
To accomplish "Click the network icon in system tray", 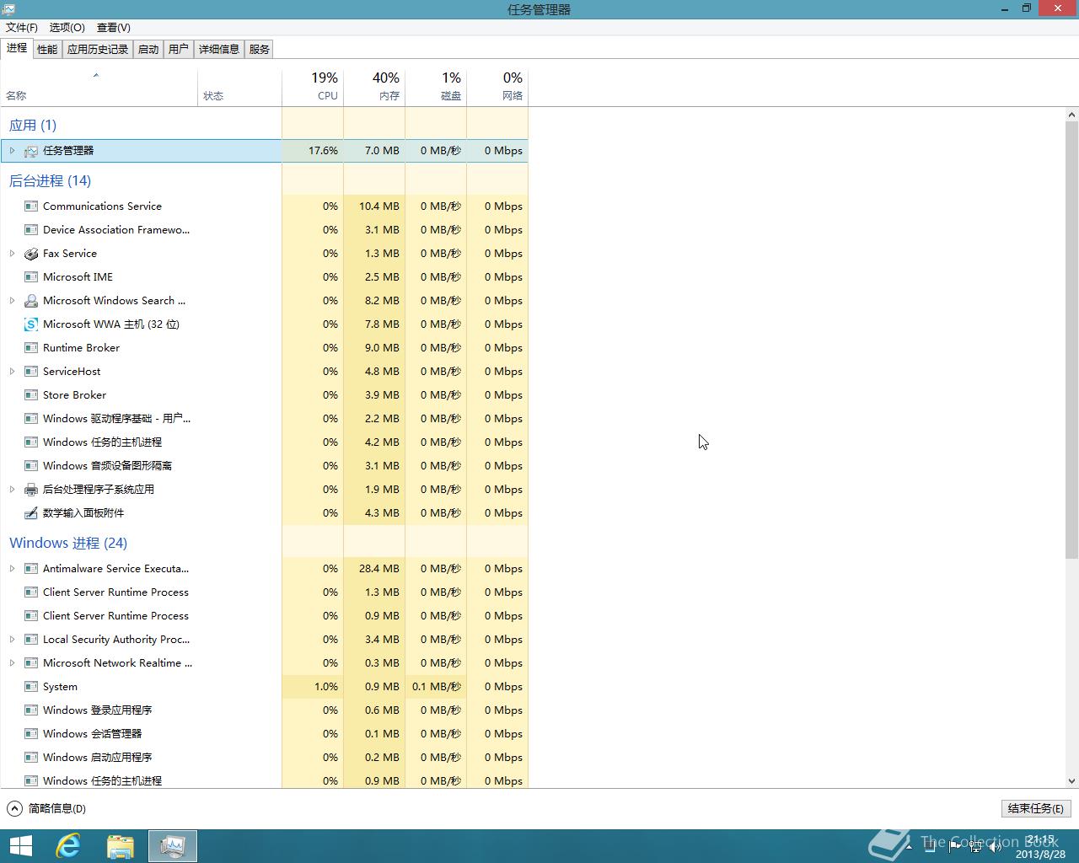I will [x=975, y=847].
